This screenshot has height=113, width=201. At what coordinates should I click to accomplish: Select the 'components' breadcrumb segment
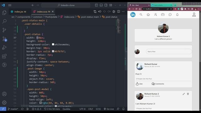[24, 17]
